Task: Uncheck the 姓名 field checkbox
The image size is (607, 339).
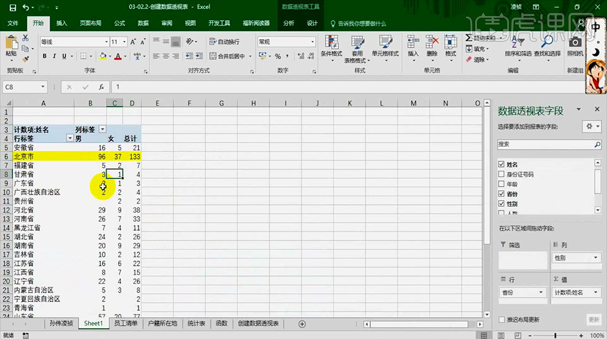Action: tap(502, 165)
